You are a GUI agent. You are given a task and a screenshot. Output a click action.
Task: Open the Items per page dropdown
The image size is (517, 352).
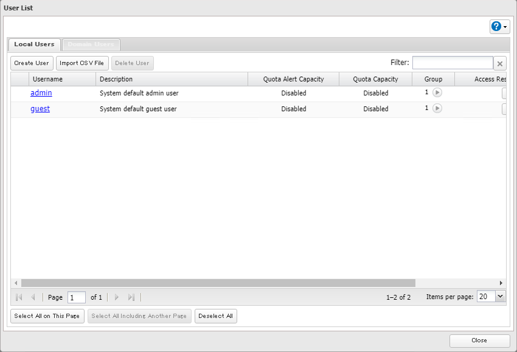[x=500, y=297]
